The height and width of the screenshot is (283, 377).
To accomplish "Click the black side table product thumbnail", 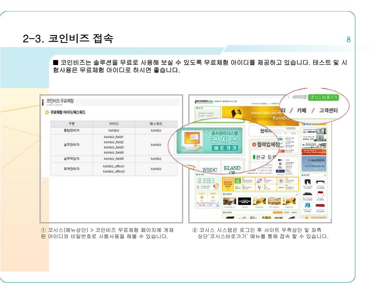I will (x=307, y=182).
